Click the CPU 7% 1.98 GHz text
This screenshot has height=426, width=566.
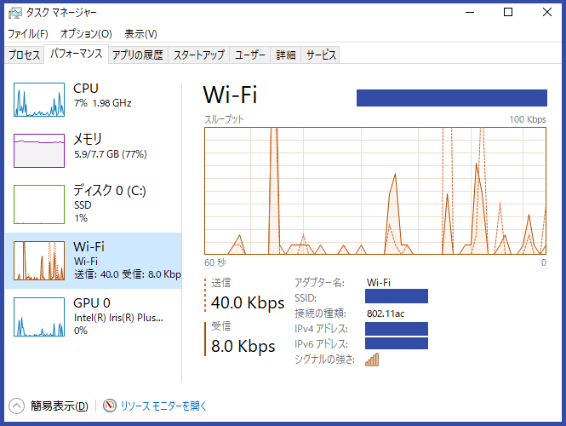(102, 103)
